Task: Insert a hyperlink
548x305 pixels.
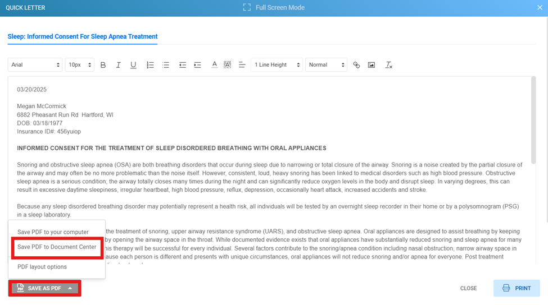Action: pos(356,65)
